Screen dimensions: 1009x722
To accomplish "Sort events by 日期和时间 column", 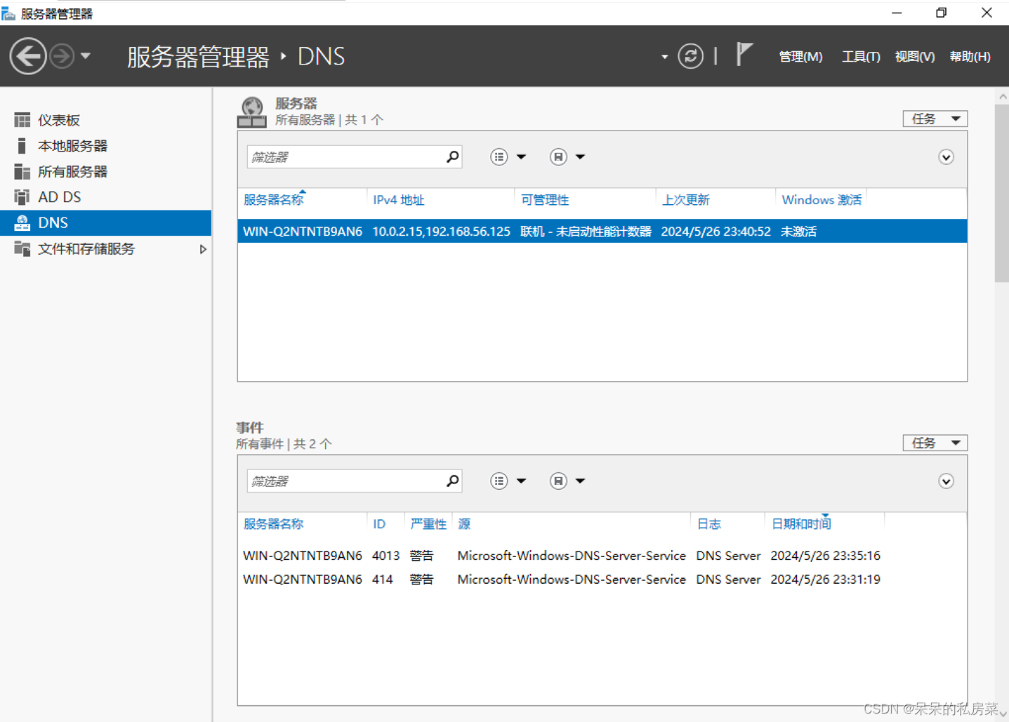I will 800,524.
